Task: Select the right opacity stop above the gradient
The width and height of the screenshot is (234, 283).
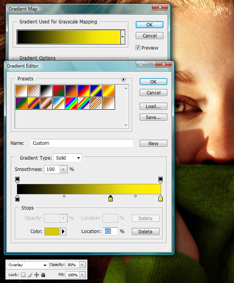Action: click(x=160, y=180)
